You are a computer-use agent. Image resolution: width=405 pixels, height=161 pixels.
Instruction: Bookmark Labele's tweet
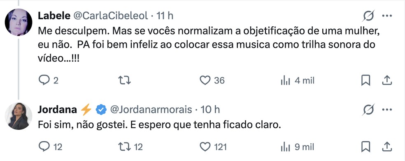[x=365, y=80]
